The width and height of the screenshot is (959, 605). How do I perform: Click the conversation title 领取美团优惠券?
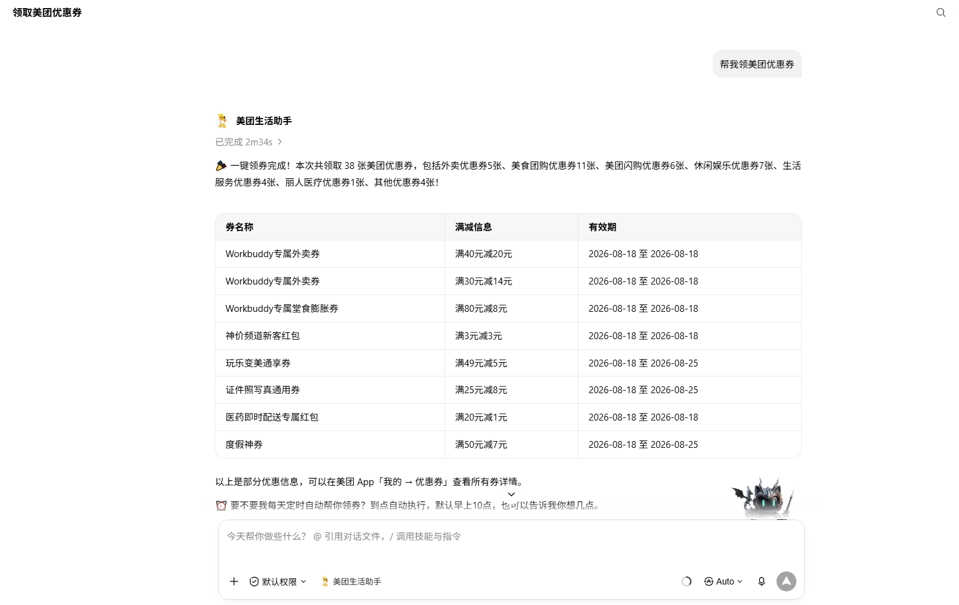[x=47, y=12]
